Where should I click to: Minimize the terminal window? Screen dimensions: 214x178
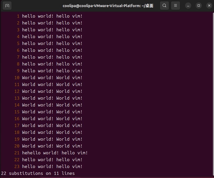188,6
